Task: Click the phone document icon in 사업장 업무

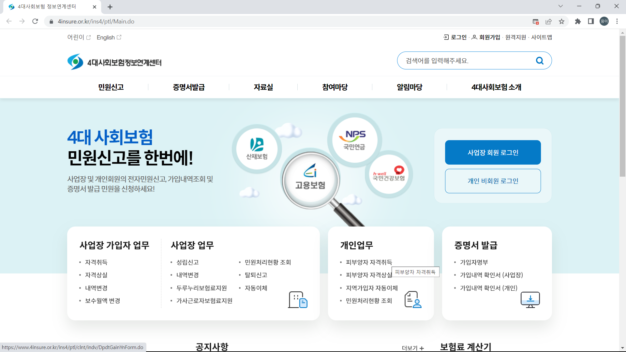Action: pyautogui.click(x=297, y=300)
